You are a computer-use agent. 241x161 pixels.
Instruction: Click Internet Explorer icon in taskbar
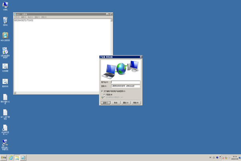(x=11, y=157)
